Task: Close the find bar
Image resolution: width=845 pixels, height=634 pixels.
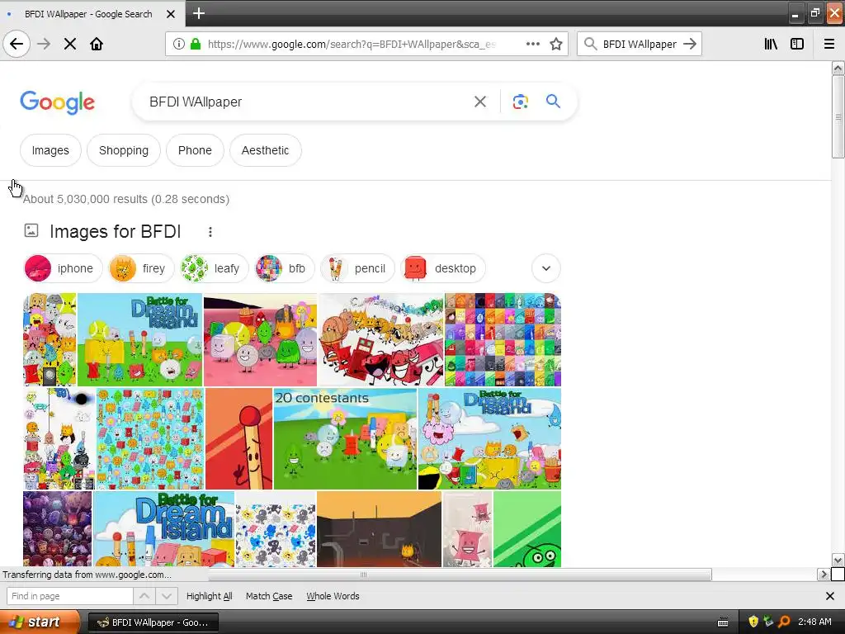Action: pos(830,596)
